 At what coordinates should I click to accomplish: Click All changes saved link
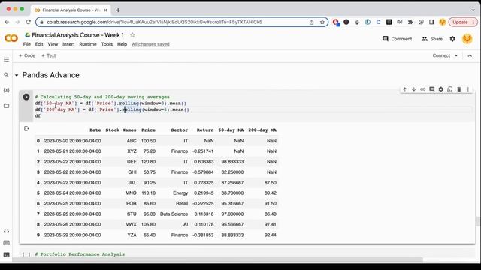click(150, 44)
